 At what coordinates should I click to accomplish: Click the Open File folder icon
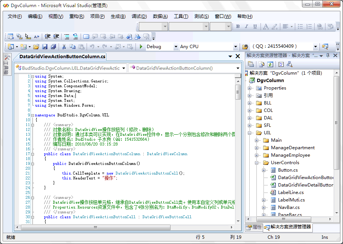pos(36,47)
